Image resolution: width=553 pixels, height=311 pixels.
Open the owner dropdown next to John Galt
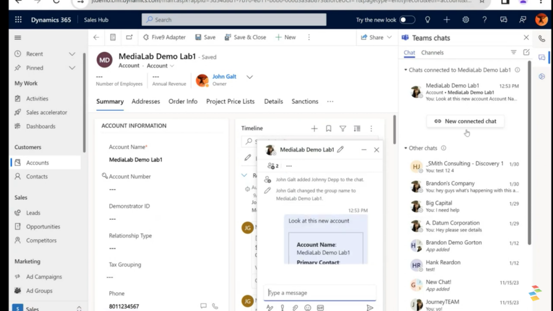click(x=249, y=77)
